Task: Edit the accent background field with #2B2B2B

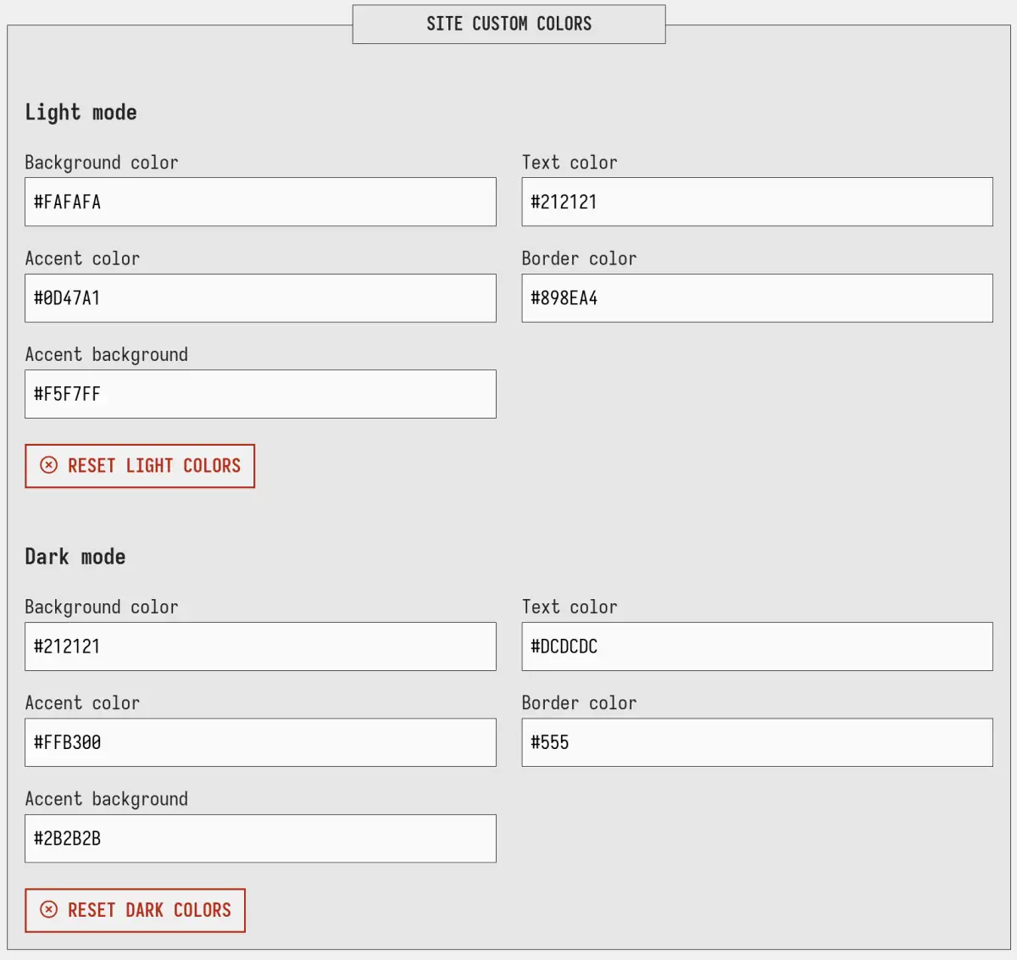Action: tap(260, 839)
